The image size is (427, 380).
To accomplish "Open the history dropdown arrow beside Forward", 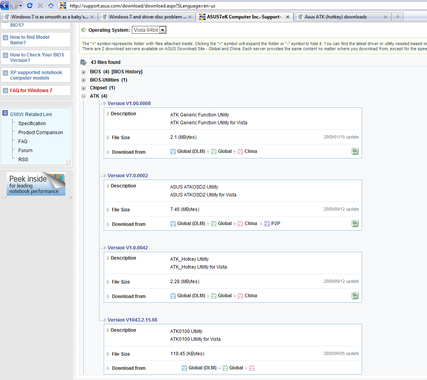I will (20, 5).
